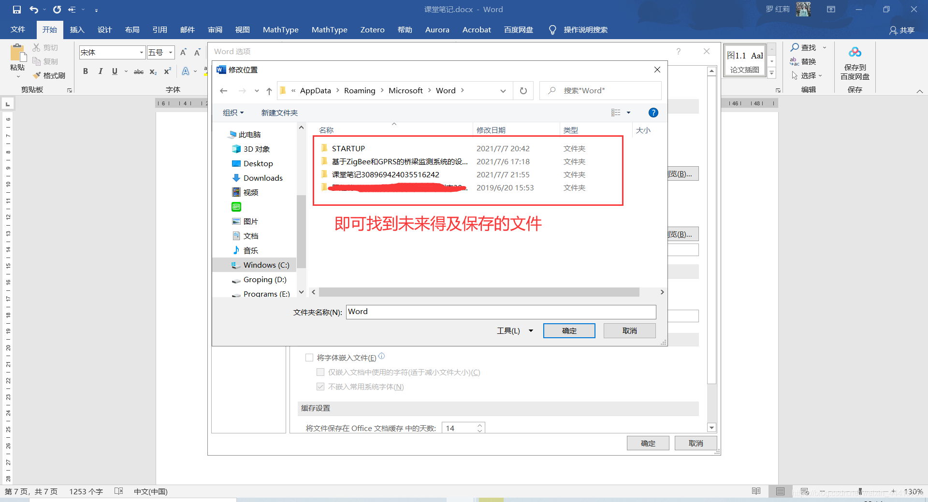Open recent locations dropdown arrow
The width and height of the screenshot is (928, 502).
click(257, 91)
